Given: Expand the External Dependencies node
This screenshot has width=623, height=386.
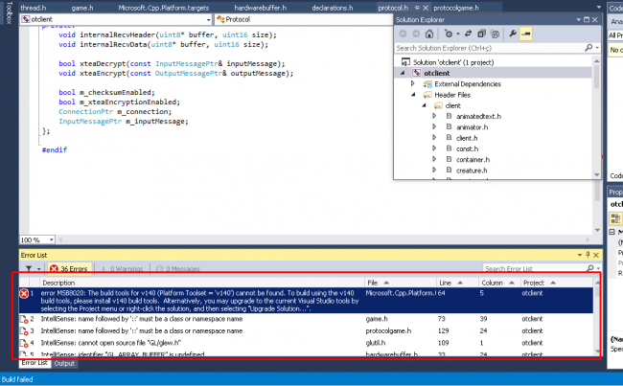Looking at the screenshot, I should (412, 83).
